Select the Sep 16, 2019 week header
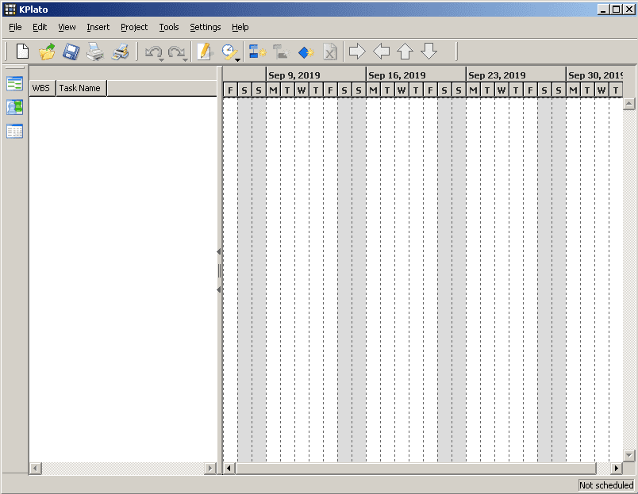Screen dimensions: 638x494 pos(416,75)
